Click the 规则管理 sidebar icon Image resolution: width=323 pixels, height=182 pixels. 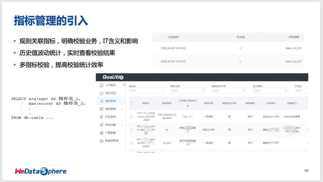[102, 109]
